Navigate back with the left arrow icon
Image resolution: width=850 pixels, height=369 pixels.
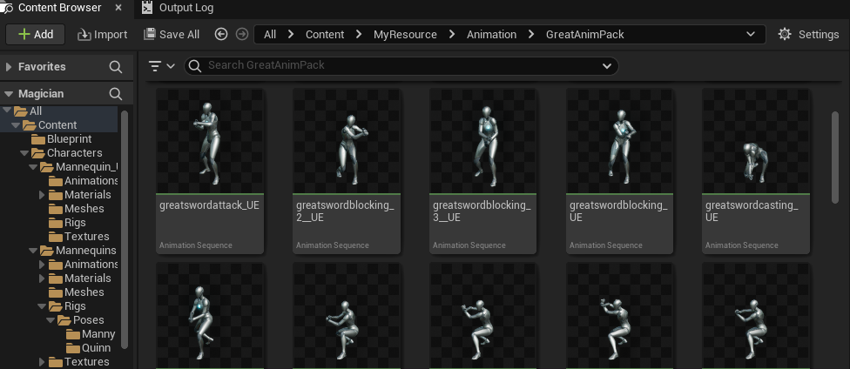tap(220, 34)
